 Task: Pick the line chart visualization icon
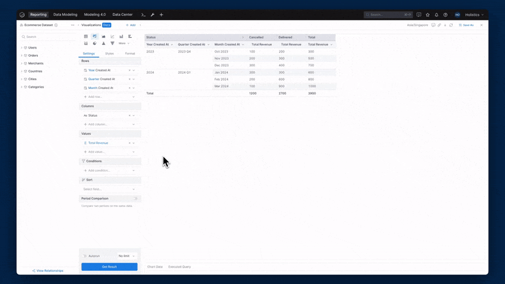pyautogui.click(x=112, y=37)
